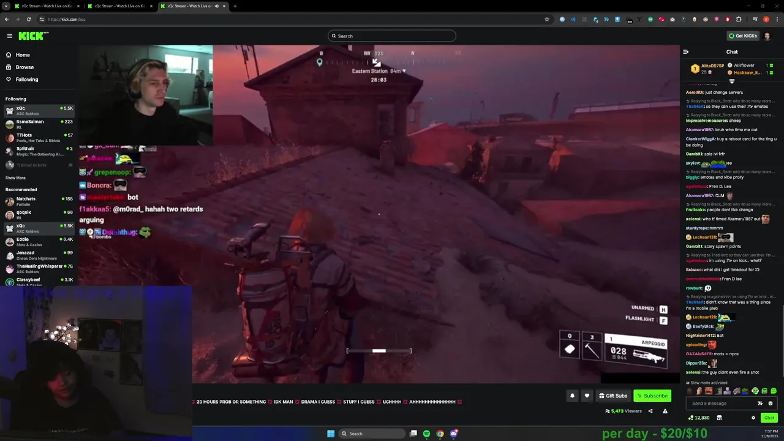Screen dimensions: 784x441
Task: Report the stream via warning icon
Action: coord(665,411)
